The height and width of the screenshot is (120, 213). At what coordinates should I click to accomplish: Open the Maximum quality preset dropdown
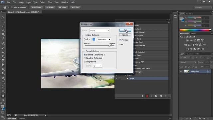point(104,39)
